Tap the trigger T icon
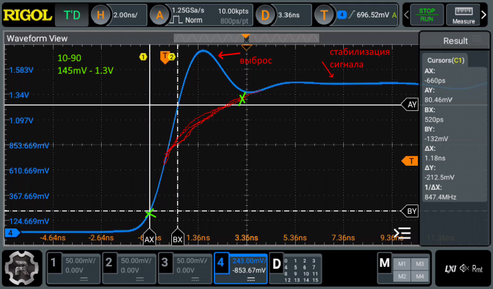Image resolution: width=493 pixels, height=289 pixels. 324,15
